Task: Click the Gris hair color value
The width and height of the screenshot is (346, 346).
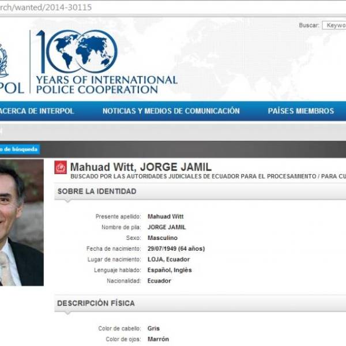Action: (153, 329)
